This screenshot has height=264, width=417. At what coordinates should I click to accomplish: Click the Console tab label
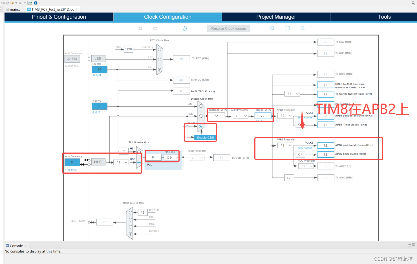tap(16, 246)
